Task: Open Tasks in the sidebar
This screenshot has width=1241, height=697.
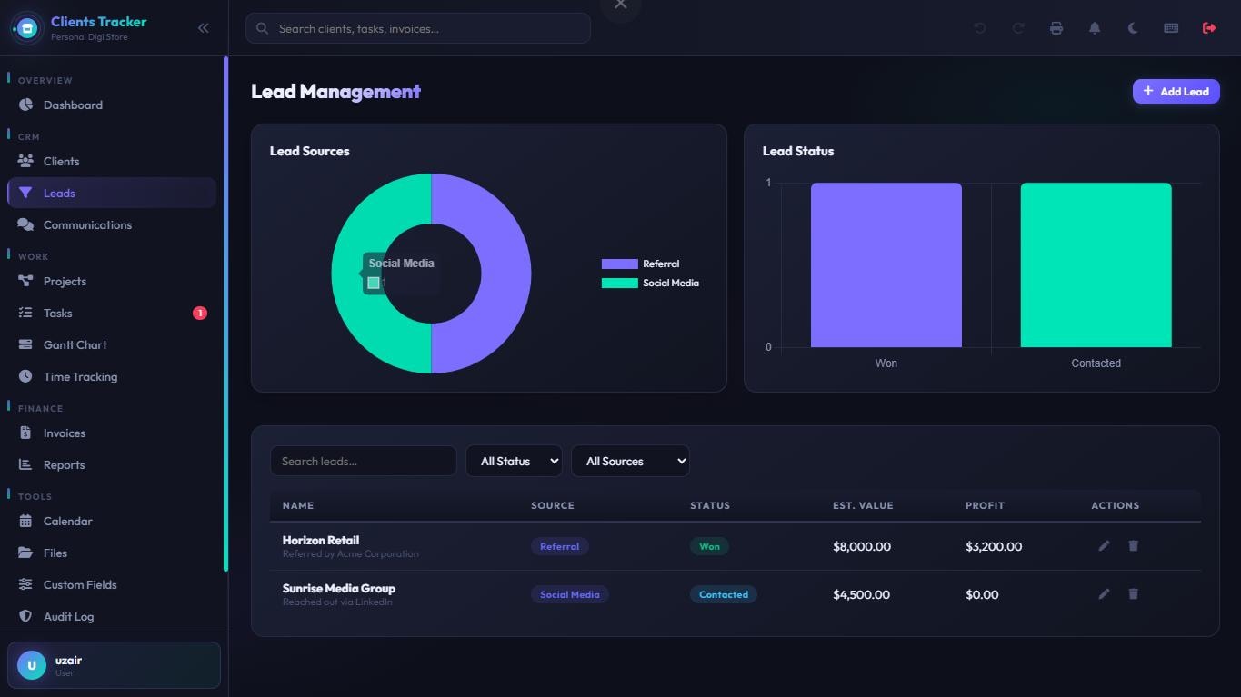Action: click(112, 314)
